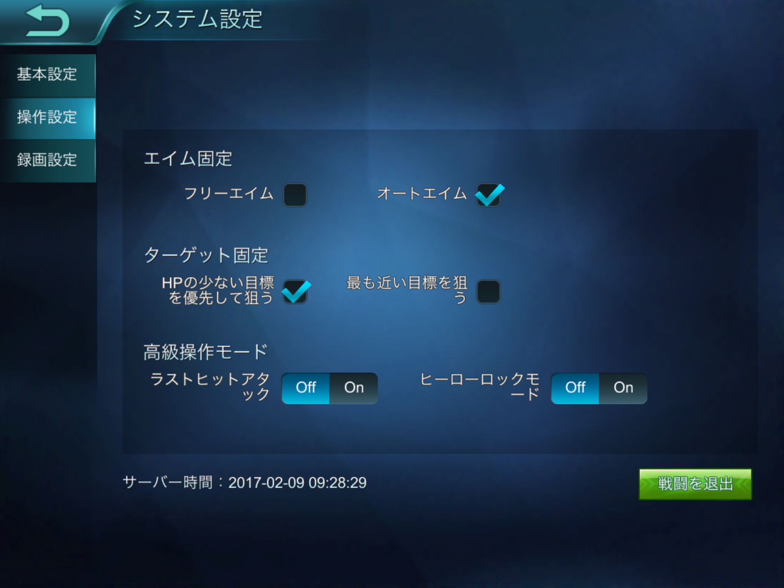Check the 最も近い目標を狙う checkbox
The width and height of the screenshot is (784, 588).
tap(488, 291)
